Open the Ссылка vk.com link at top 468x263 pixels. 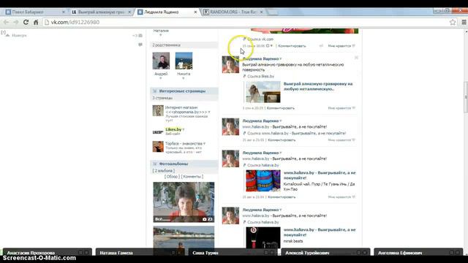point(260,39)
